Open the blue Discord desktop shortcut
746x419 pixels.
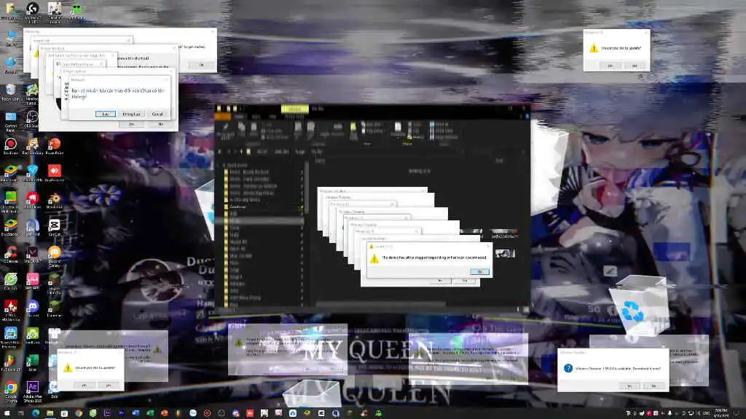(x=32, y=308)
